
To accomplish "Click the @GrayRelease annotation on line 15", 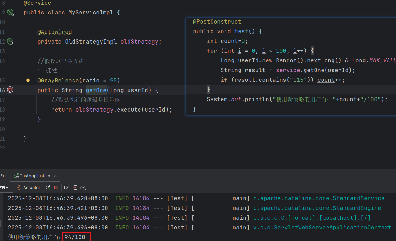I will coord(58,81).
